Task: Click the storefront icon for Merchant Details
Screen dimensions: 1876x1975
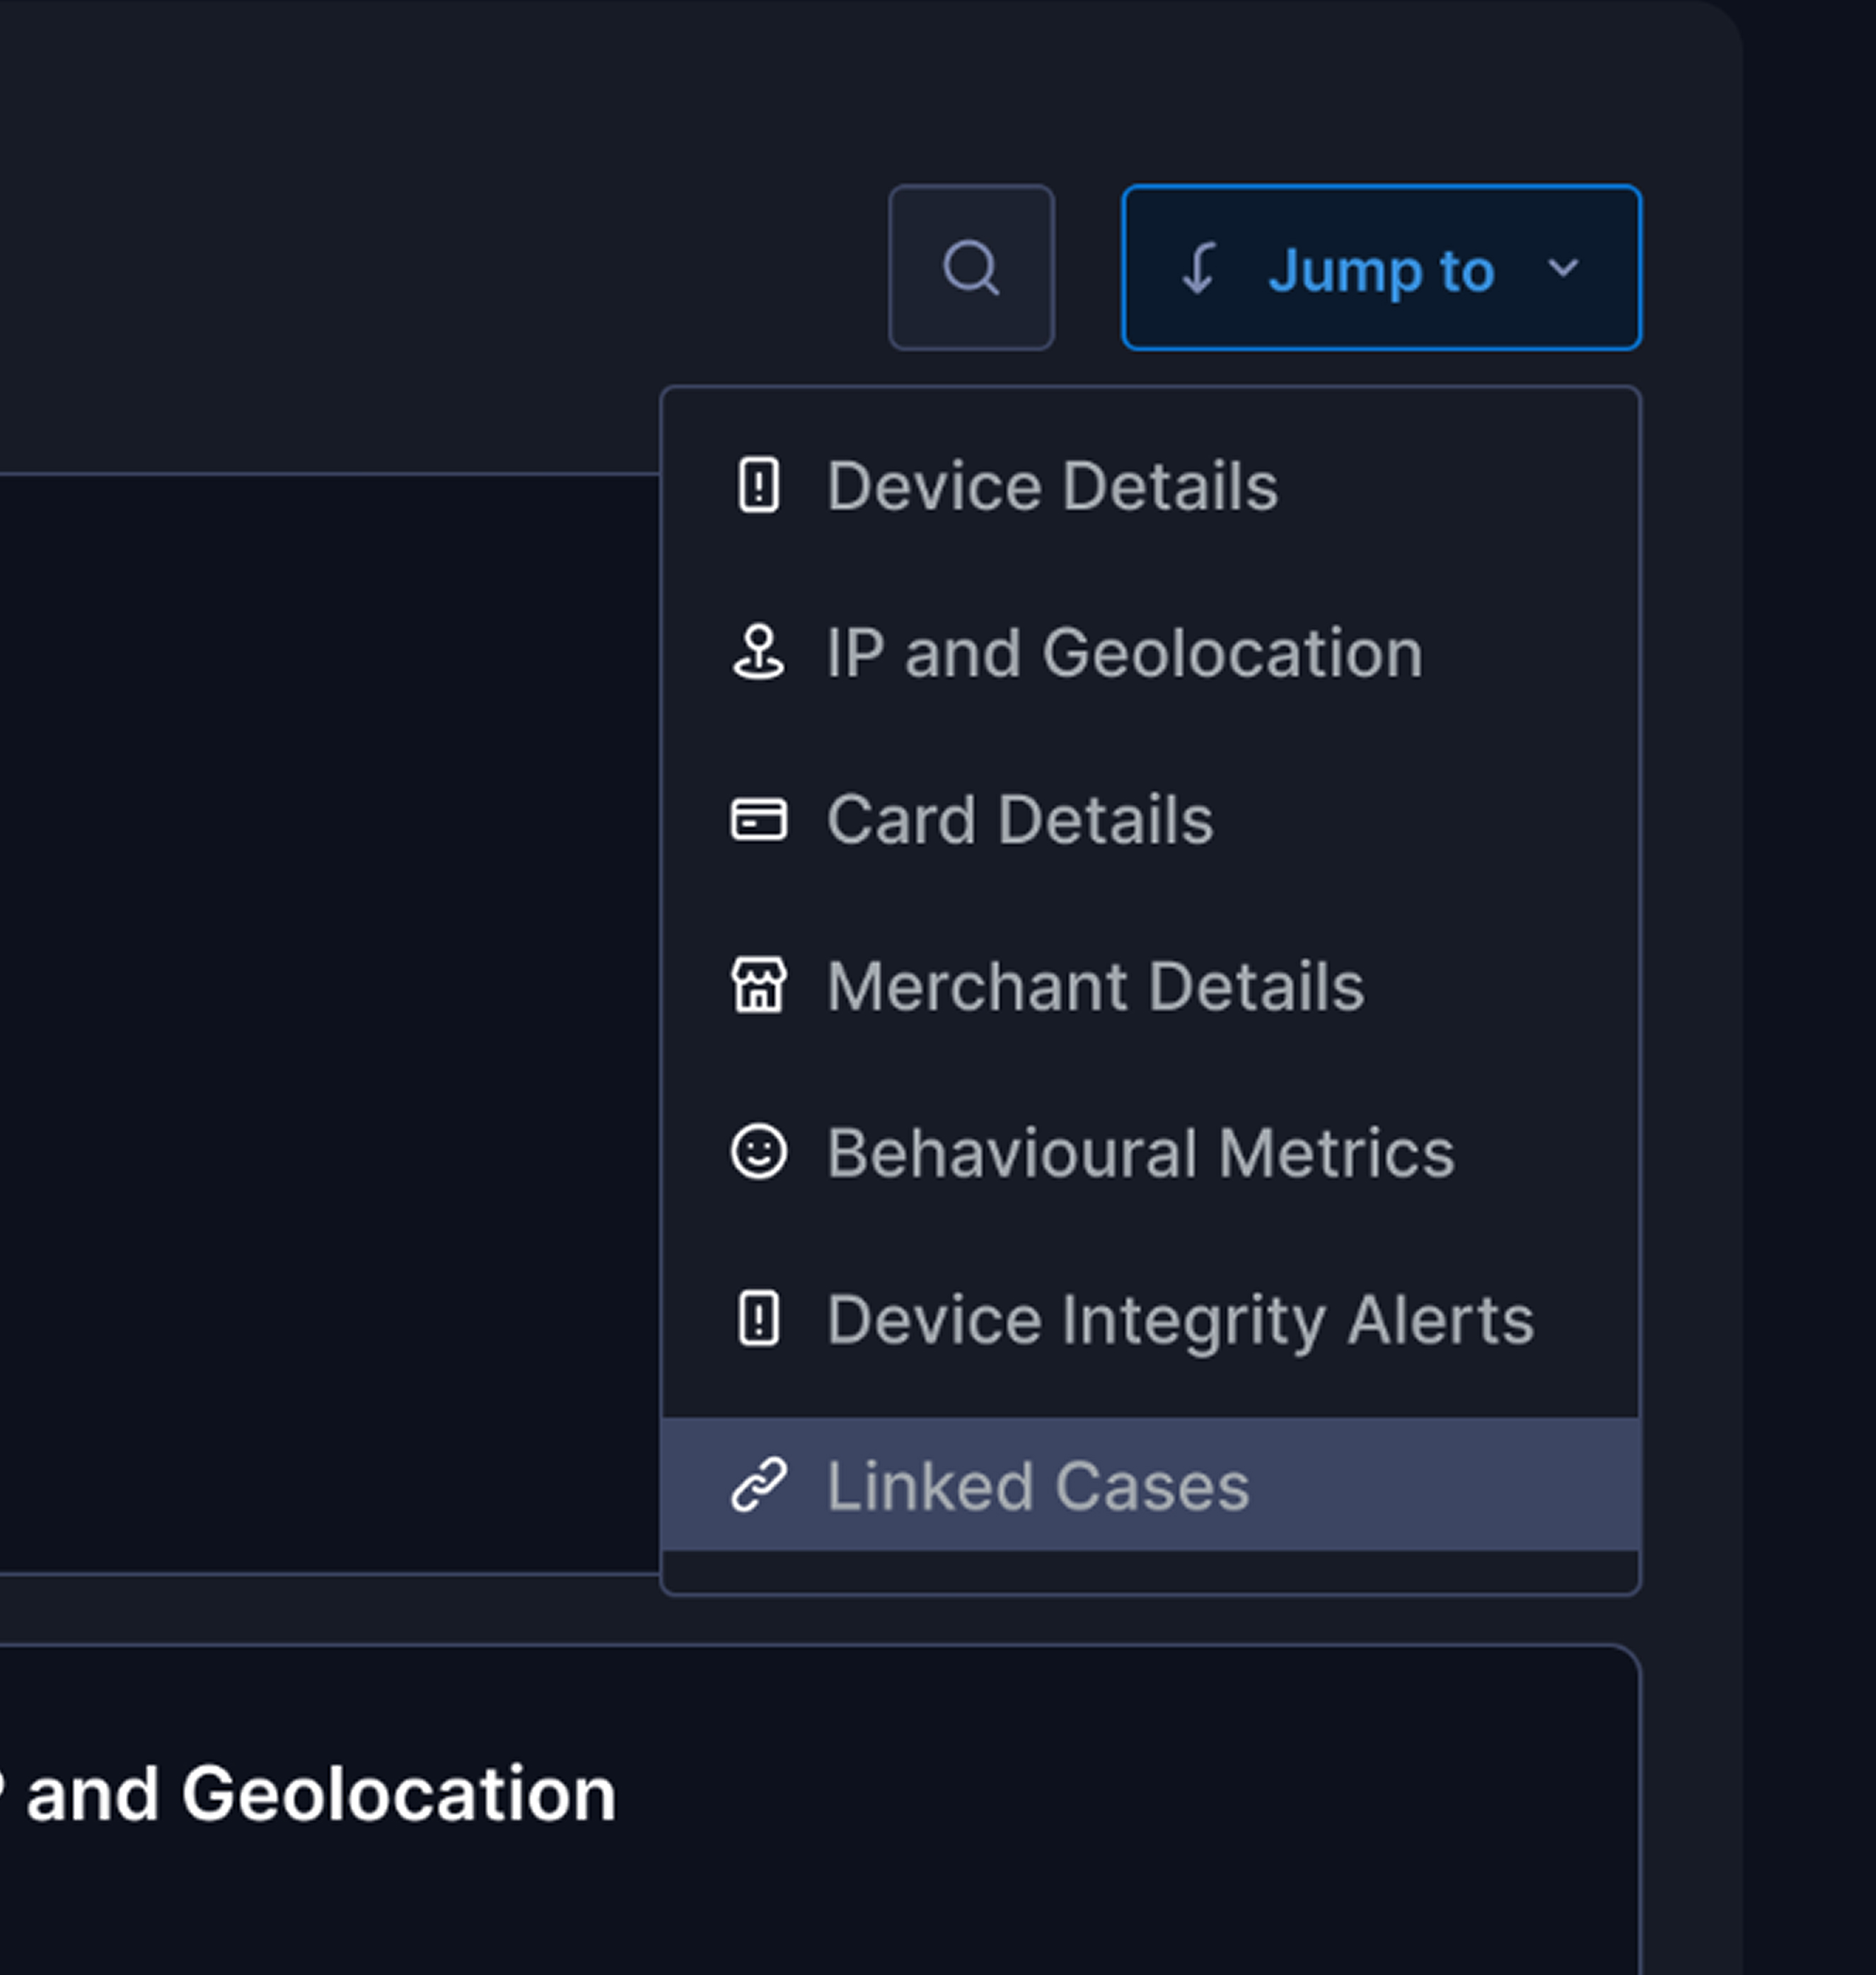Action: [x=758, y=985]
